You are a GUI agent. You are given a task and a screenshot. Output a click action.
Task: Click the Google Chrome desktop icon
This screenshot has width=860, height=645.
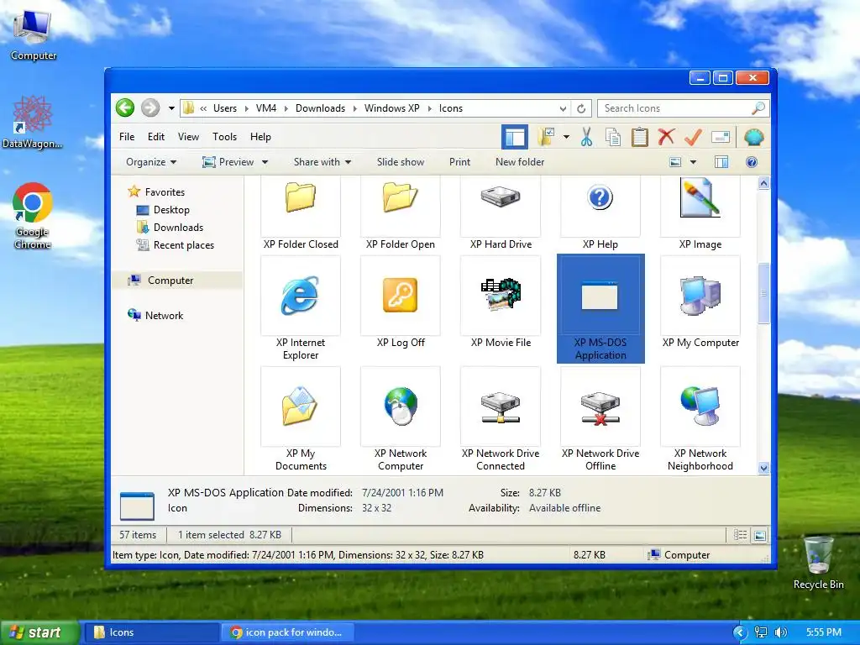(x=33, y=216)
